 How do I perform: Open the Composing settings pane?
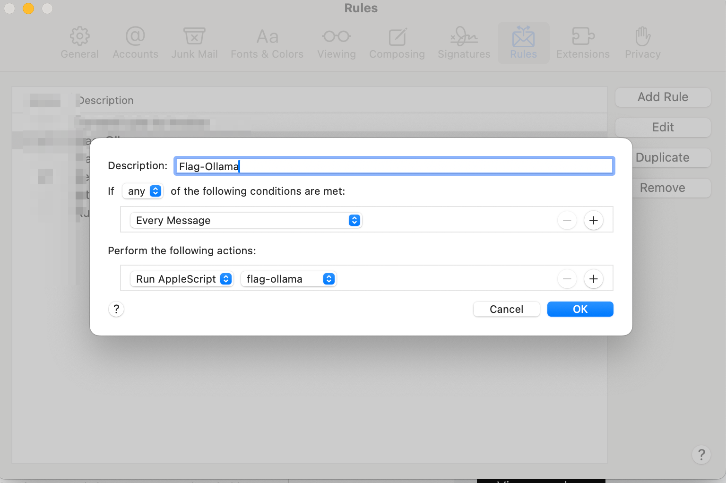point(397,42)
